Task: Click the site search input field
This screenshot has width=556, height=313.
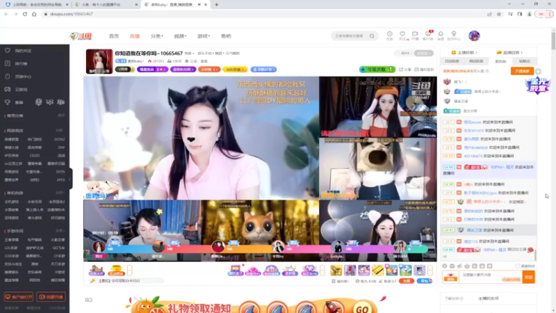Action: (350, 36)
